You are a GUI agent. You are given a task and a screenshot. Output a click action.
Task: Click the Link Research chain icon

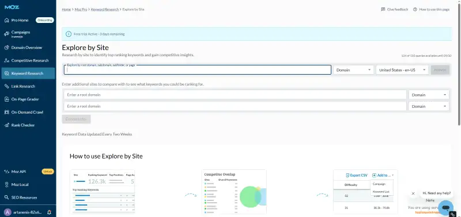(x=7, y=86)
